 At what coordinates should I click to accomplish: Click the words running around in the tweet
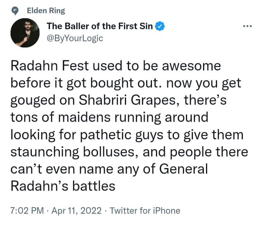(161, 117)
